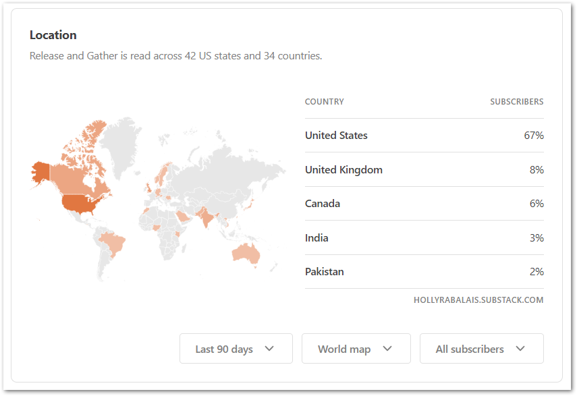Click the 8% subscribers value

coord(537,169)
